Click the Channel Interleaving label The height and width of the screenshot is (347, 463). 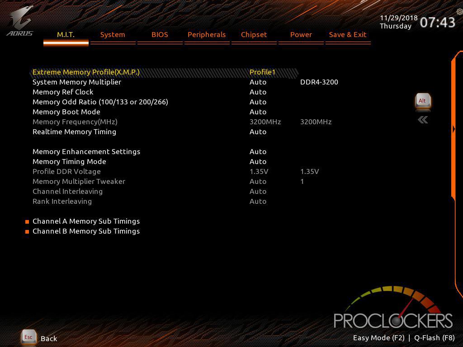[x=68, y=192]
